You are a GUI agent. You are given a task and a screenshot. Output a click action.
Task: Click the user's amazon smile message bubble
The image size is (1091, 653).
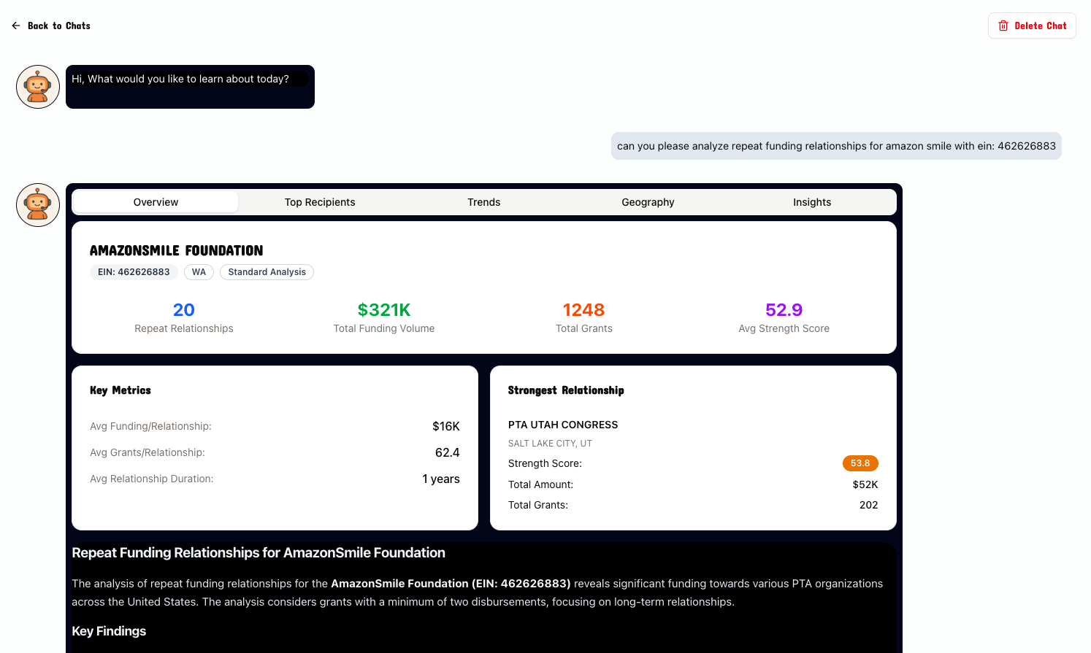point(836,146)
